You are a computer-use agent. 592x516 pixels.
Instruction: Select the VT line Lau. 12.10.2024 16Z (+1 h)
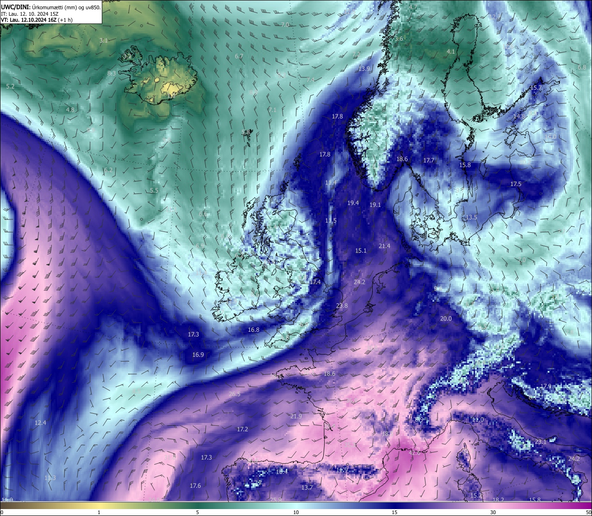pos(37,20)
